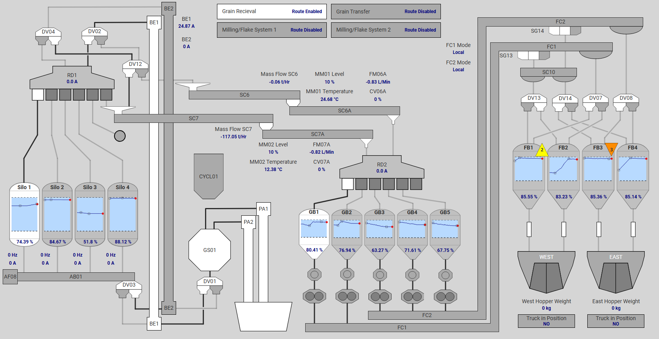Select the DV12 diverter valve

(135, 69)
